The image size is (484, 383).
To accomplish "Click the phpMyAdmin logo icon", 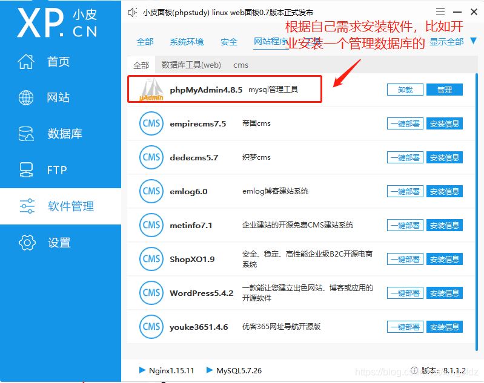I will (x=151, y=90).
